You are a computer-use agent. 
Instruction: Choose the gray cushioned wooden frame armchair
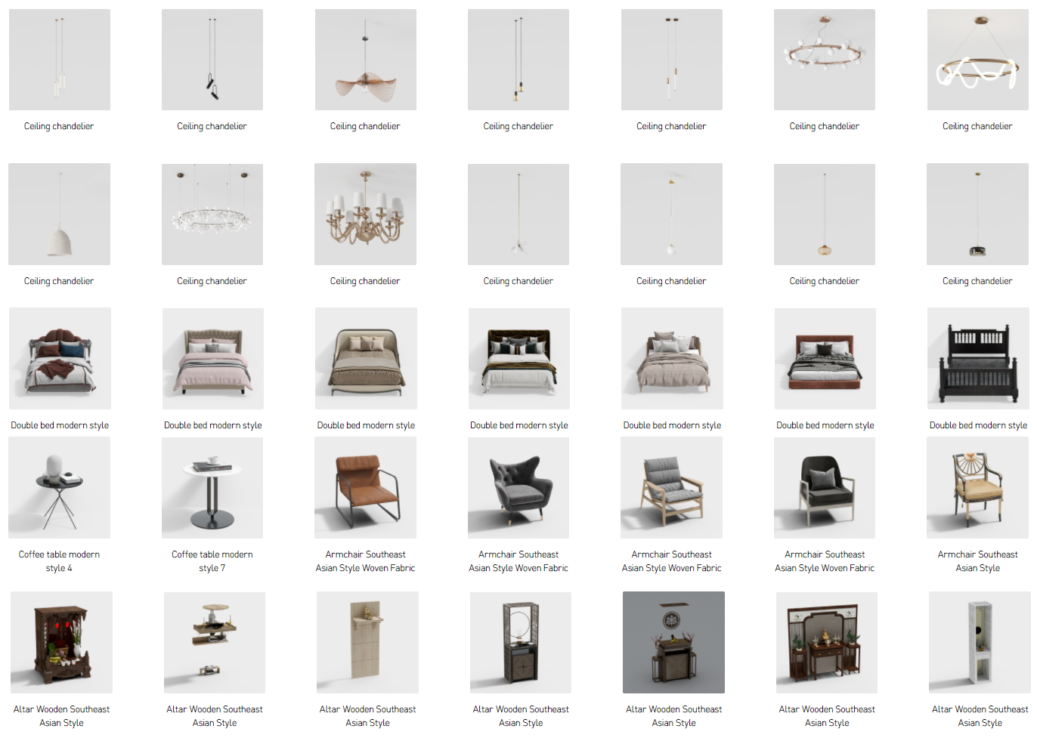[671, 488]
